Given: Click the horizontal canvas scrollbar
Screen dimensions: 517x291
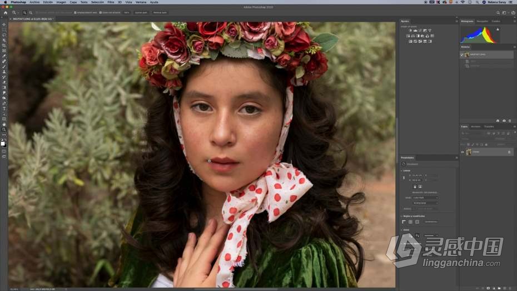Looking at the screenshot, I should pyautogui.click(x=236, y=289).
